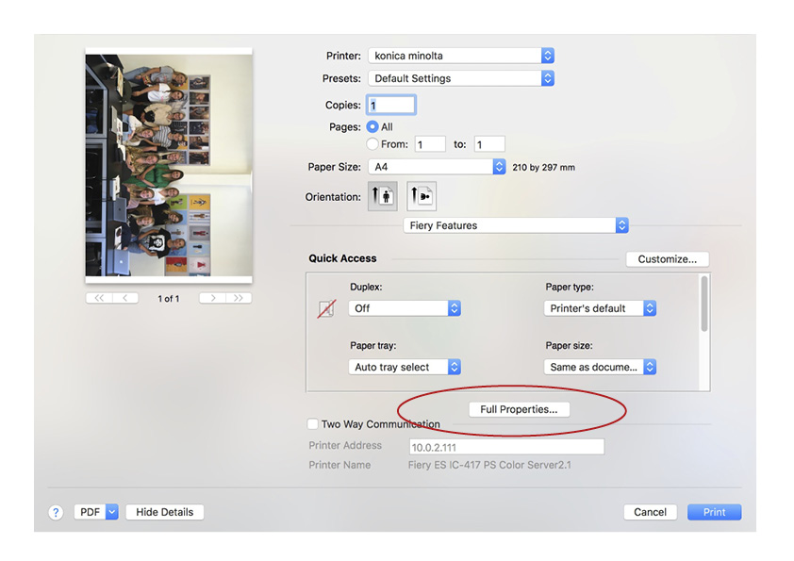
Task: Select landscape orientation icon
Action: coord(422,196)
